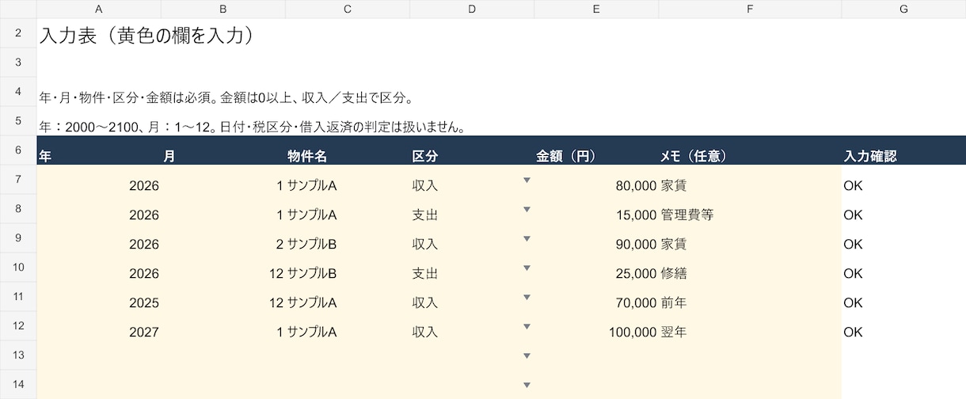Click 収入 in the 前年 row
966x399 pixels.
click(425, 302)
